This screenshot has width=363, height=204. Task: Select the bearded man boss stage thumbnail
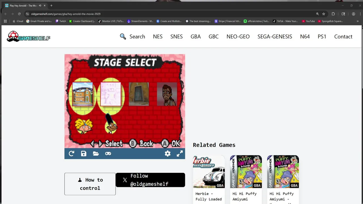(167, 94)
